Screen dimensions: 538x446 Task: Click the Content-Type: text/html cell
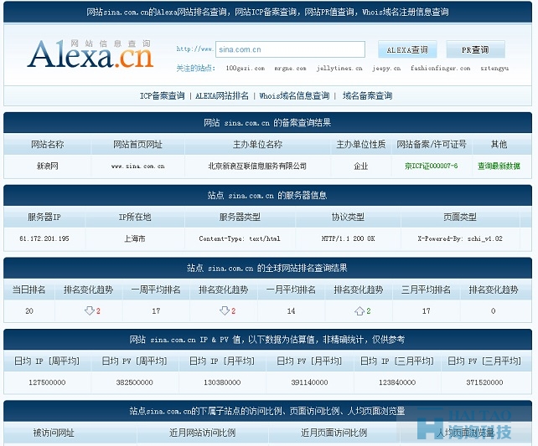coord(240,238)
